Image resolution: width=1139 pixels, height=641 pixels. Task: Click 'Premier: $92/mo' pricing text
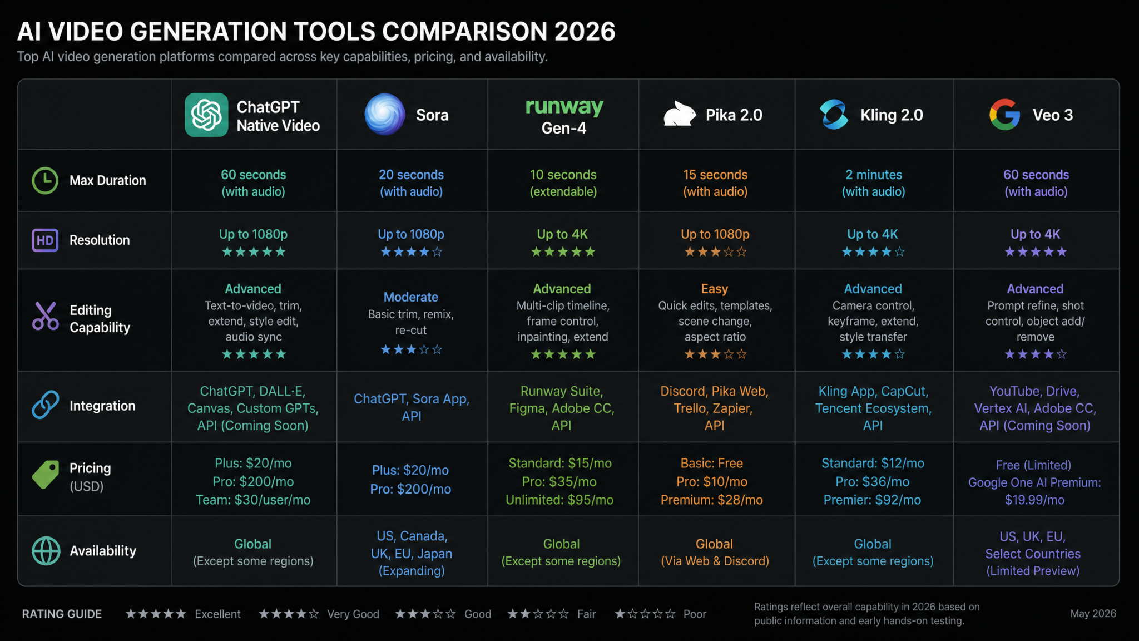pyautogui.click(x=872, y=500)
